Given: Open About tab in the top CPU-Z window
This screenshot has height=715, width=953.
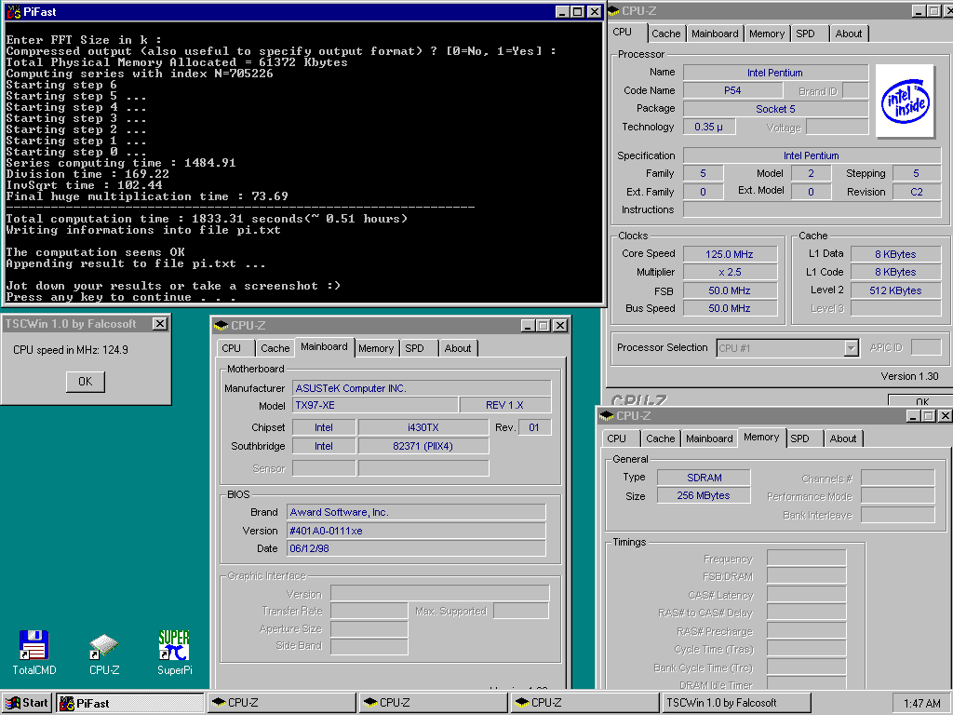Looking at the screenshot, I should (x=849, y=34).
